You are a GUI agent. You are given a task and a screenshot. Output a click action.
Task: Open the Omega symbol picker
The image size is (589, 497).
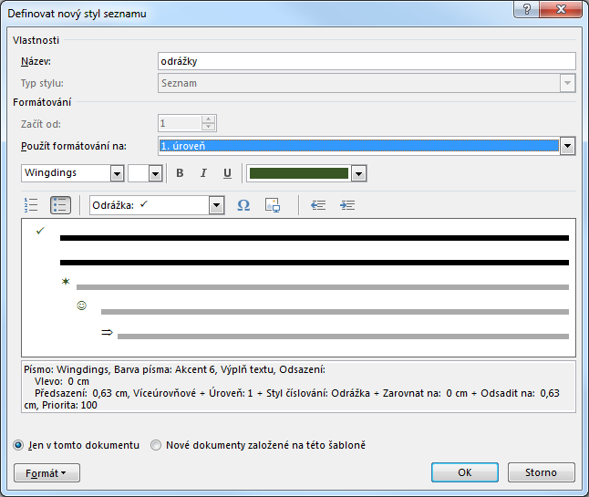pyautogui.click(x=243, y=205)
